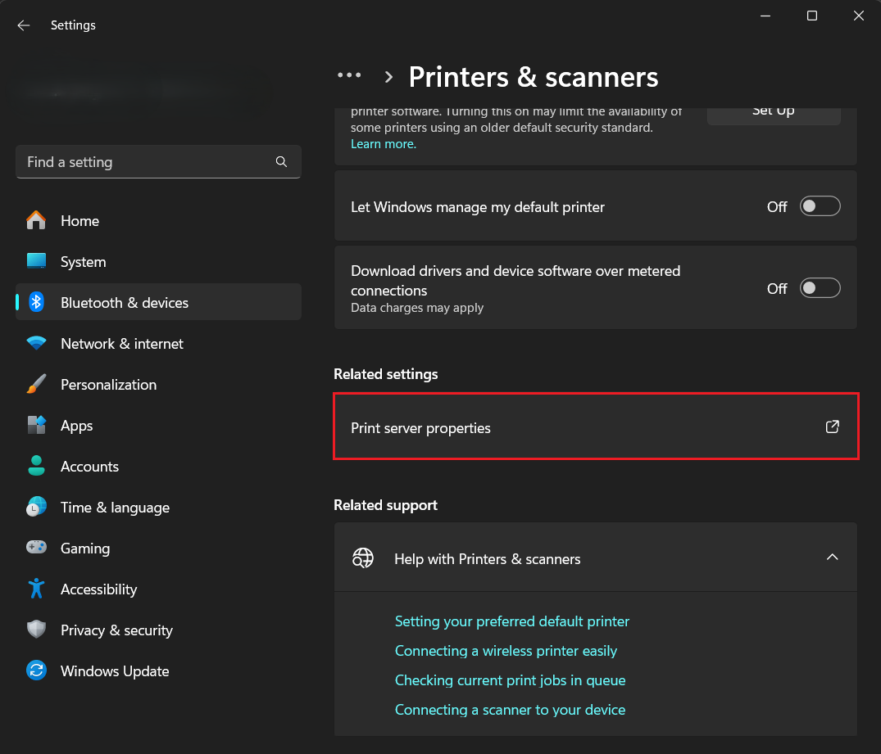Toggle Let Windows manage my default printer
This screenshot has width=881, height=754.
coord(820,206)
